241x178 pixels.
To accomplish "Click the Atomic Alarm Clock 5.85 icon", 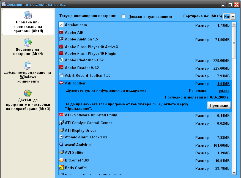I will point(61,137).
